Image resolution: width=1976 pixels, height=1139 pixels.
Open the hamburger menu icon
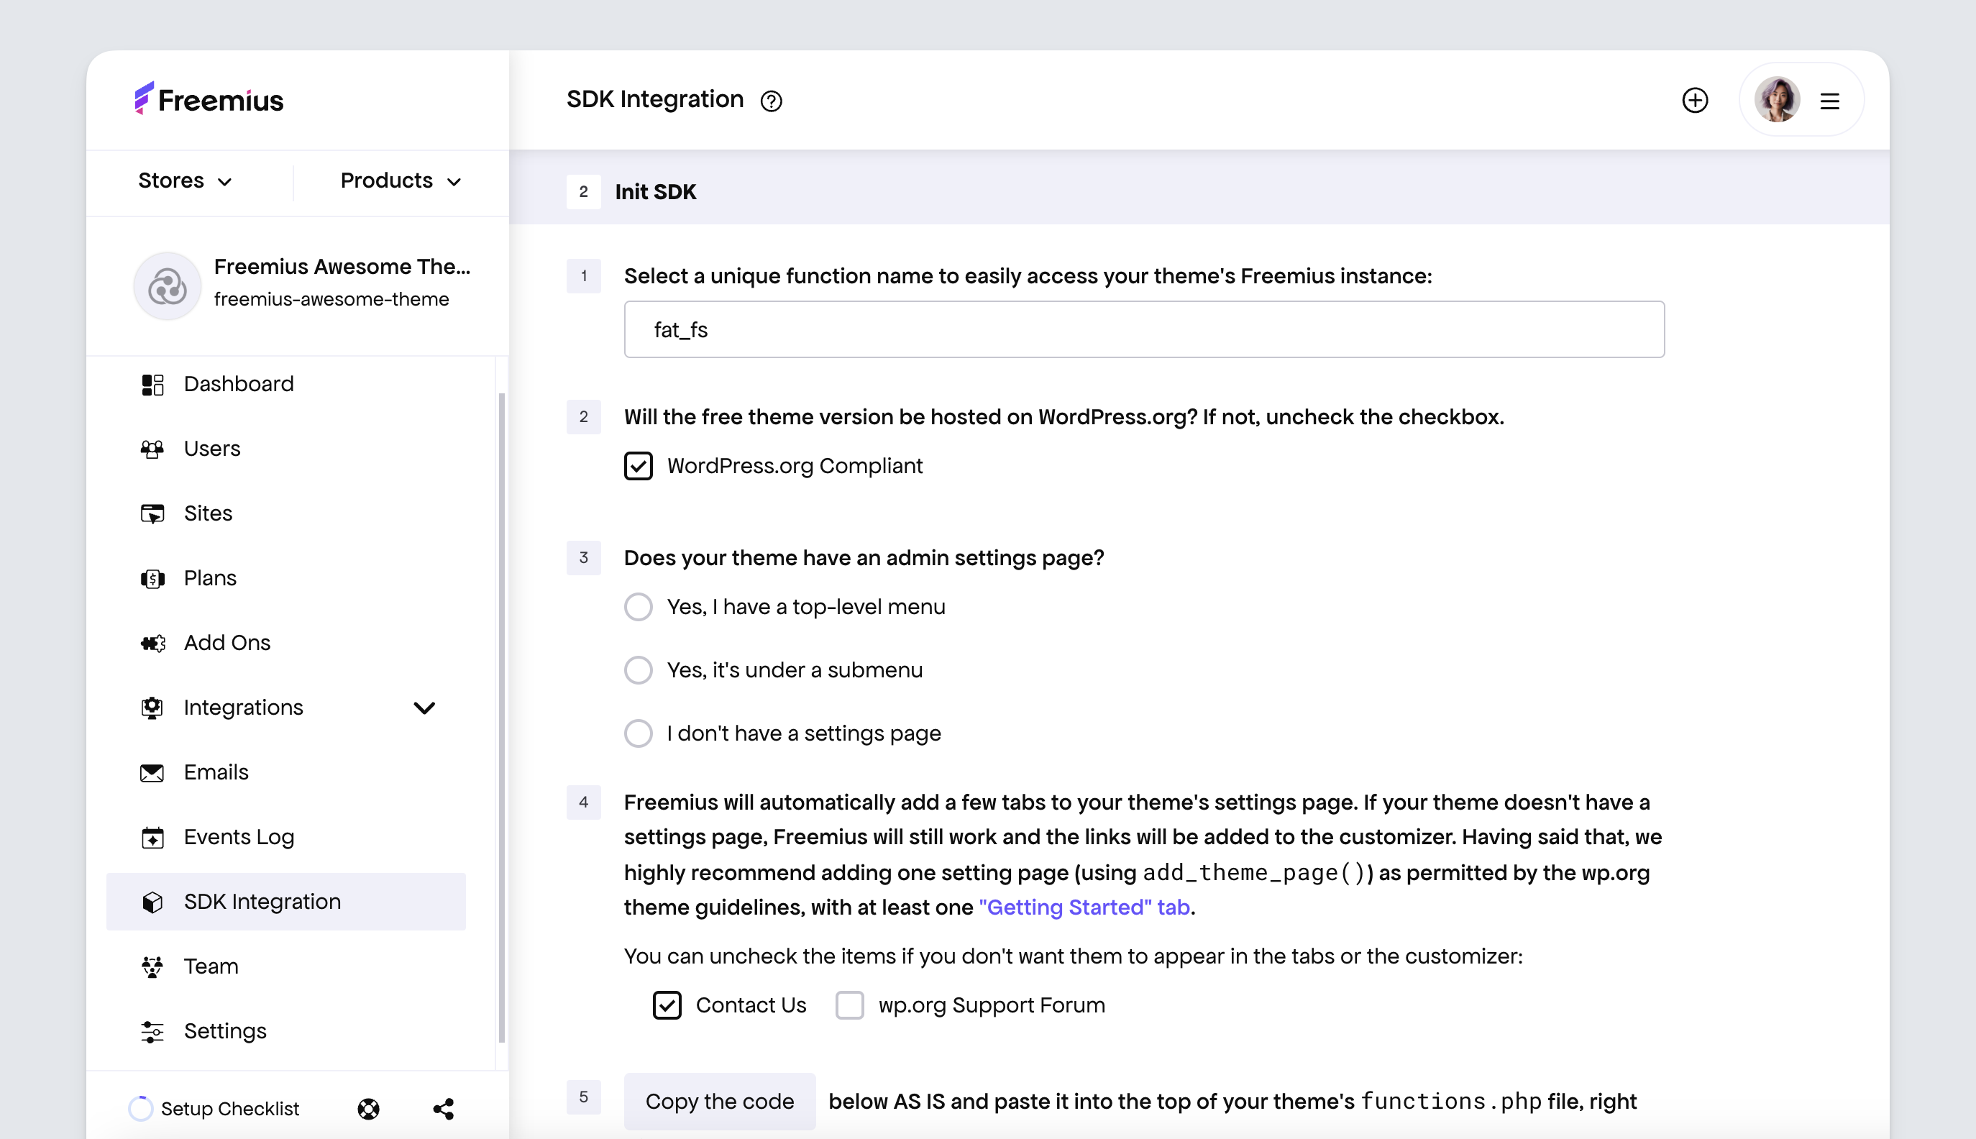pyautogui.click(x=1829, y=101)
